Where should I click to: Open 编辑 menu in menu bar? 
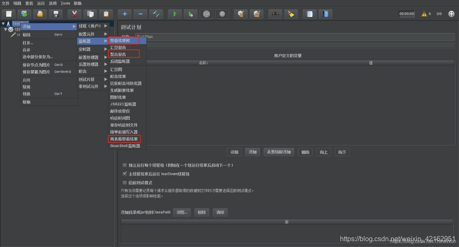[17, 3]
